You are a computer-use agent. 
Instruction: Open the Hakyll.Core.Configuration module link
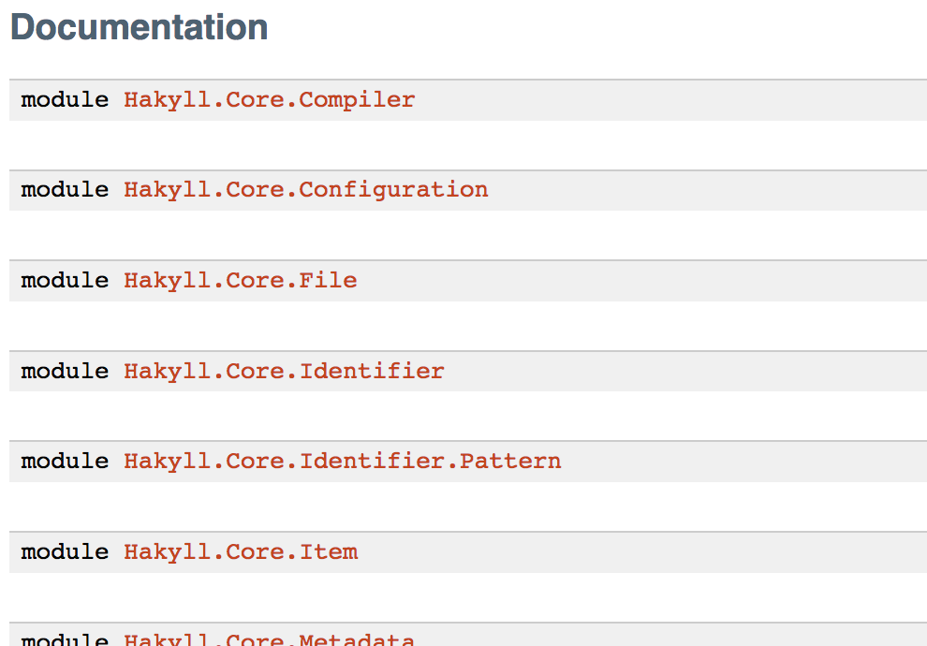tap(305, 190)
